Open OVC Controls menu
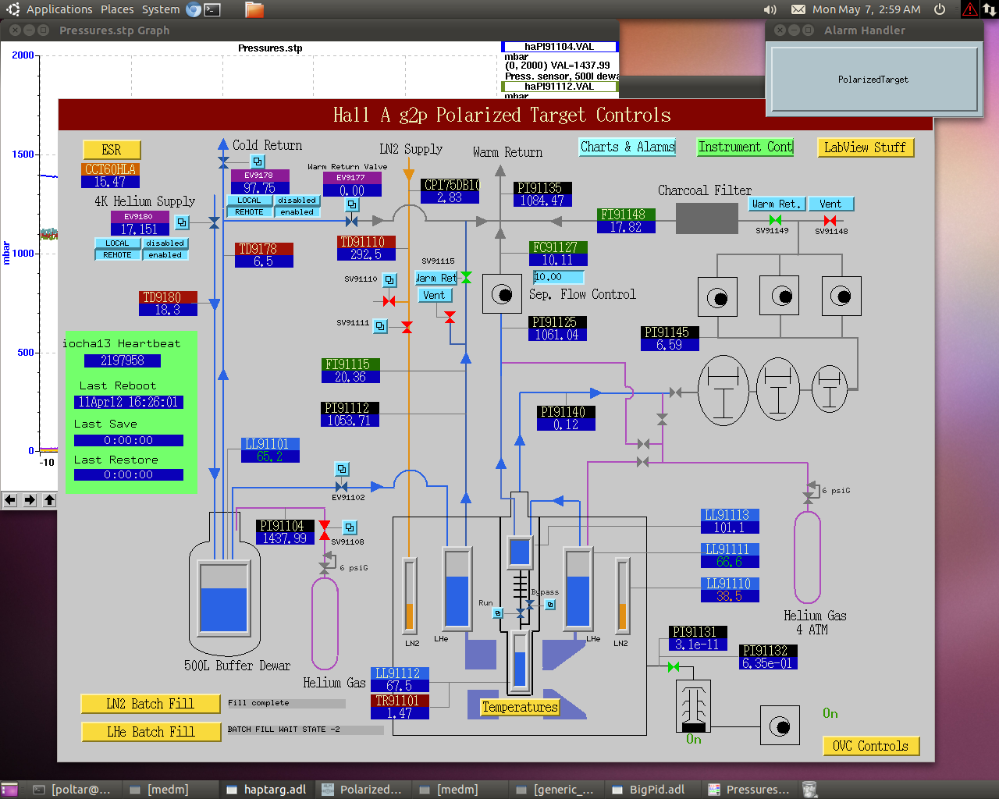This screenshot has height=799, width=999. click(x=871, y=746)
